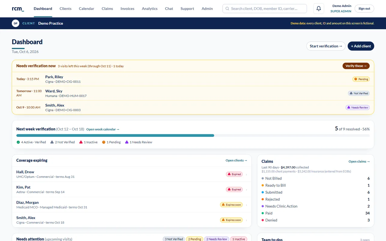
Task: Click the search client input field
Action: click(x=265, y=8)
